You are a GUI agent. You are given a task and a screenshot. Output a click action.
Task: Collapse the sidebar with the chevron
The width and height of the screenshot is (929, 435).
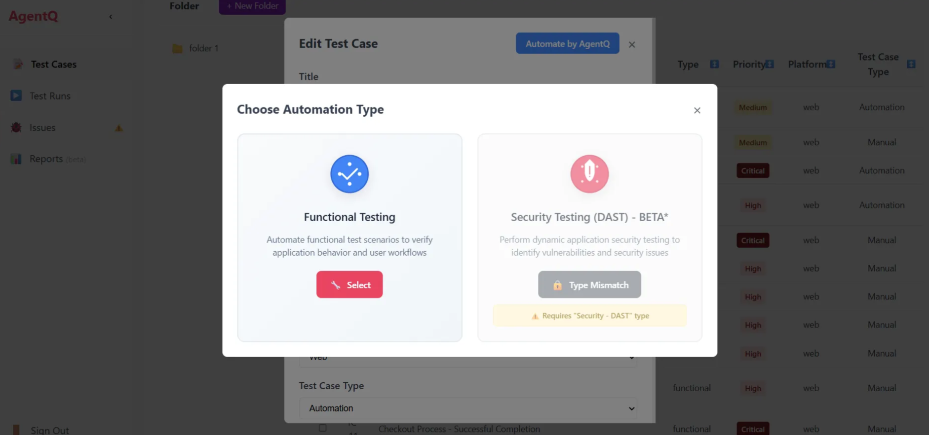click(x=111, y=16)
